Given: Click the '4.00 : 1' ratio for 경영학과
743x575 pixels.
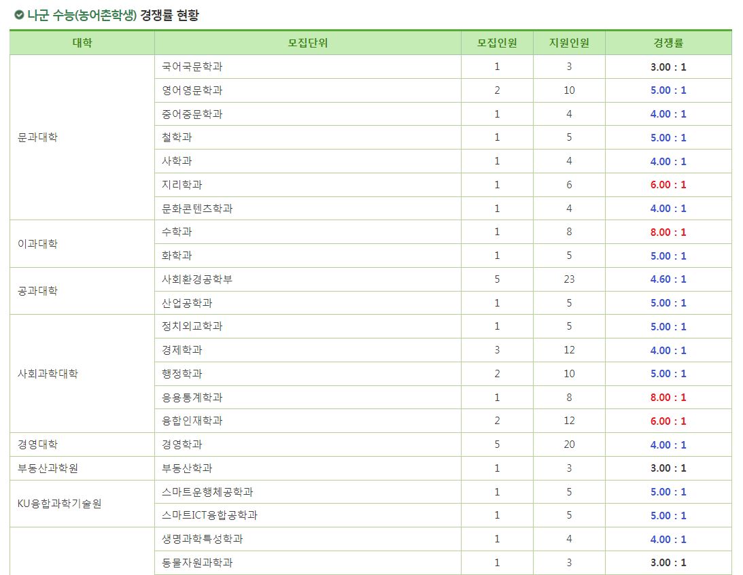Looking at the screenshot, I should [668, 445].
